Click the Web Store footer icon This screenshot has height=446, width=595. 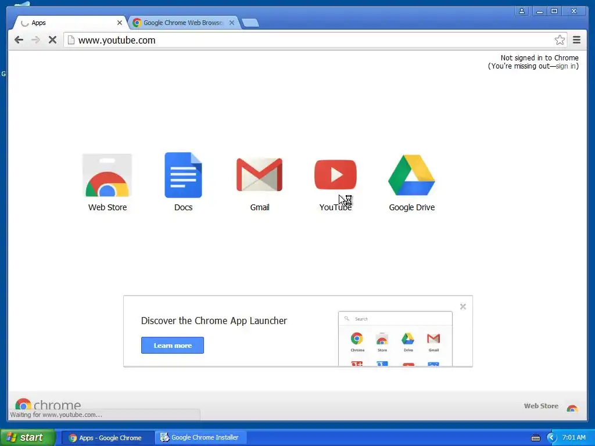click(x=572, y=408)
